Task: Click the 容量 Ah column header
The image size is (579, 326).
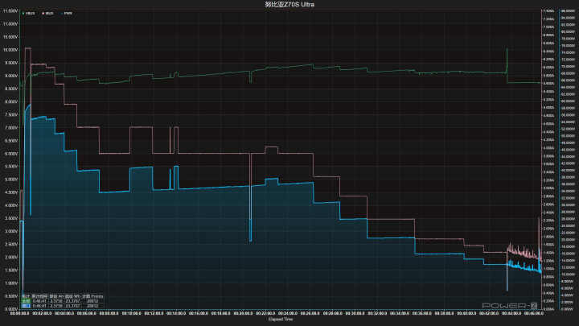Action: (x=56, y=296)
